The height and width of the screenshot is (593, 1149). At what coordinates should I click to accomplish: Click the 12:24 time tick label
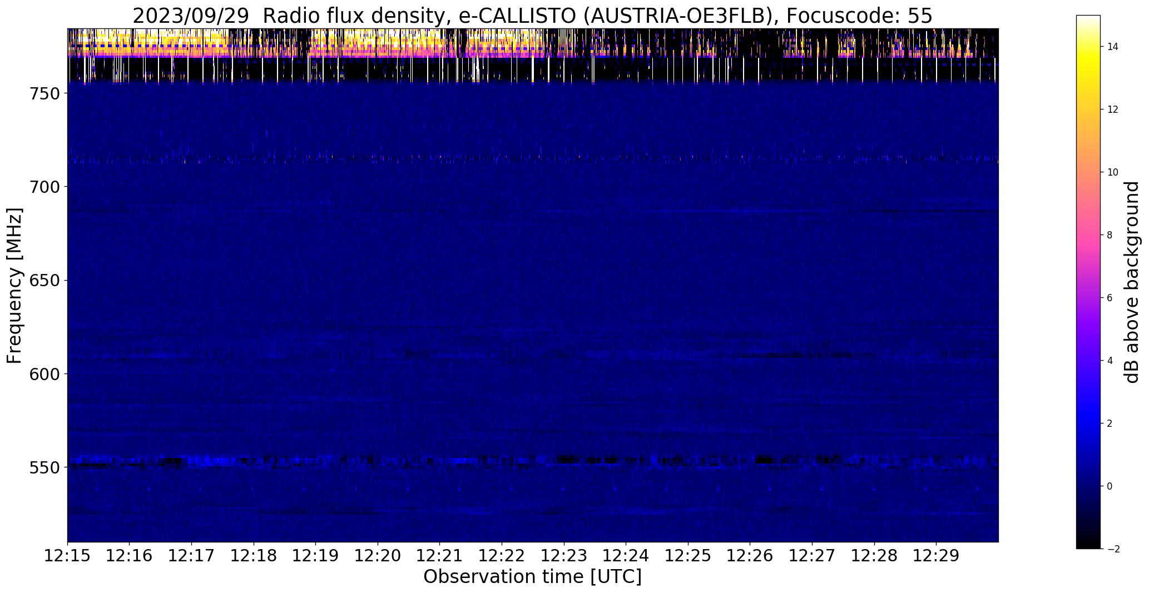point(626,556)
